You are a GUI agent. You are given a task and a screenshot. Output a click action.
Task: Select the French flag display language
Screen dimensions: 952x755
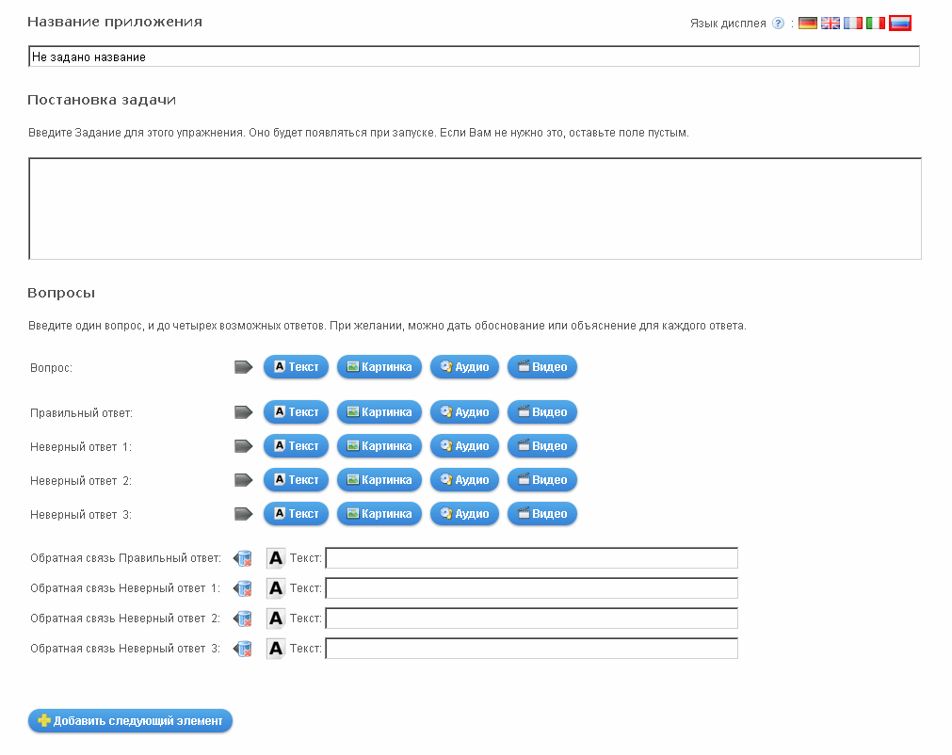click(x=852, y=23)
